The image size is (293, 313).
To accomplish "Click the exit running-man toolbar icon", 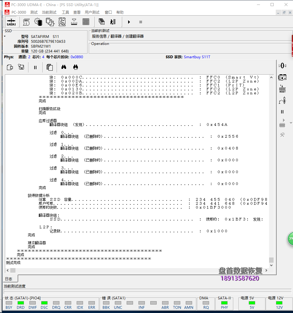I will [113, 22].
